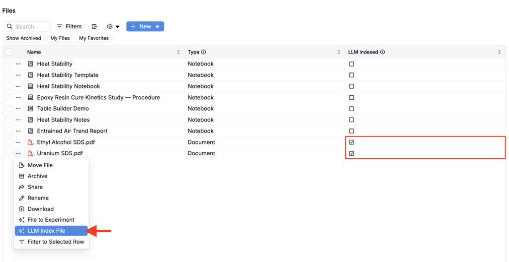
Task: Select row checkbox for Epoxy Resin Cure Kinetics
Action: tap(9, 97)
